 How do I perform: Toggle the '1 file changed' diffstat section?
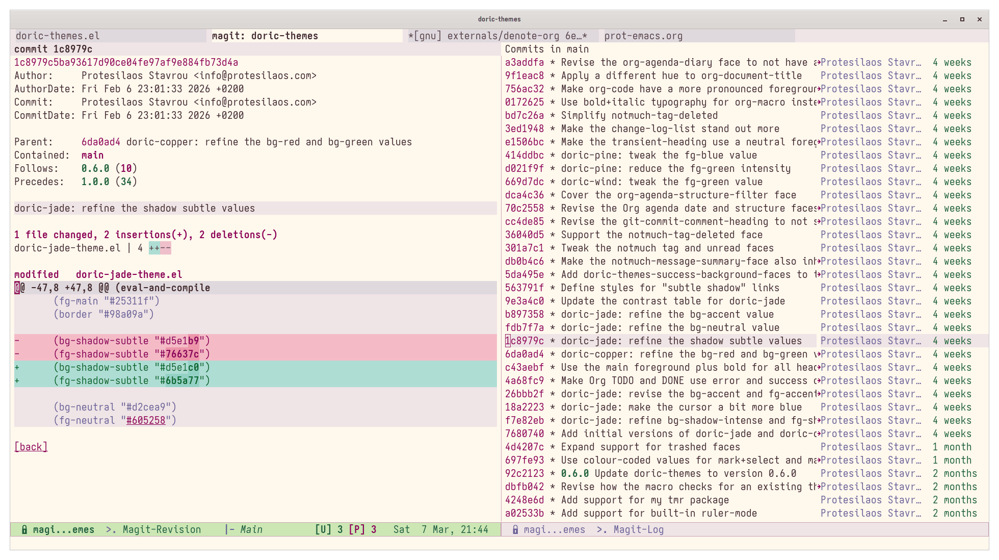click(145, 235)
